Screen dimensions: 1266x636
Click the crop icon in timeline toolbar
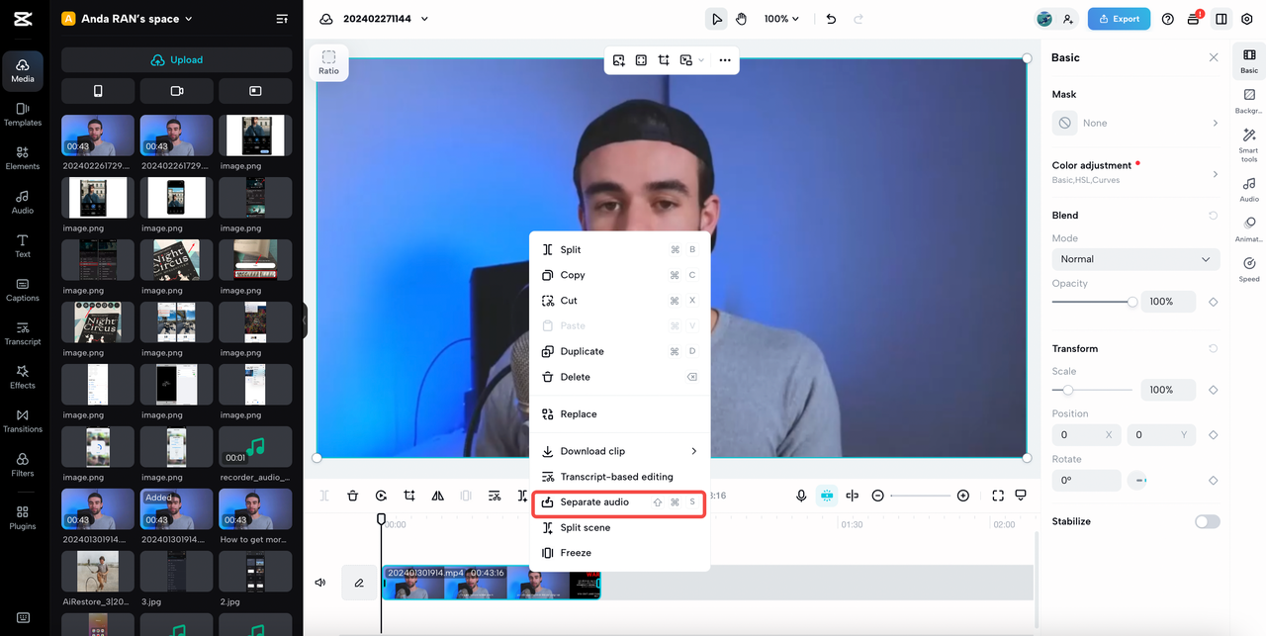(x=409, y=496)
